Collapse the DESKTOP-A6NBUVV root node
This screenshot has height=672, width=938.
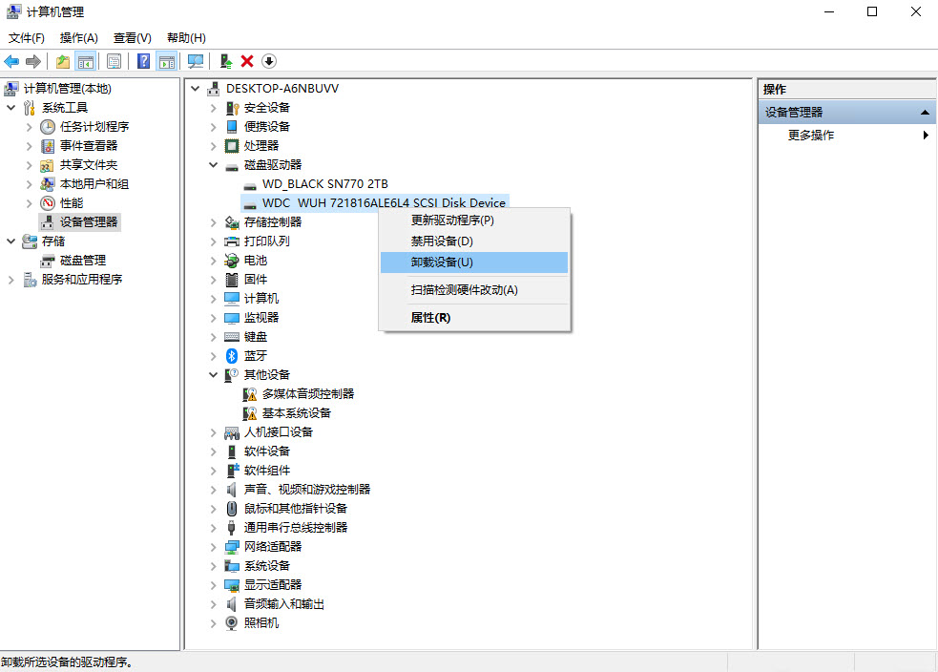tap(195, 89)
